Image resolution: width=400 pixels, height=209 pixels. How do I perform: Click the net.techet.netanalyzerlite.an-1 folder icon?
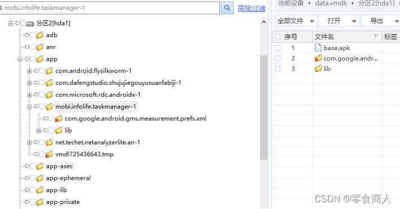pyautogui.click(x=49, y=142)
